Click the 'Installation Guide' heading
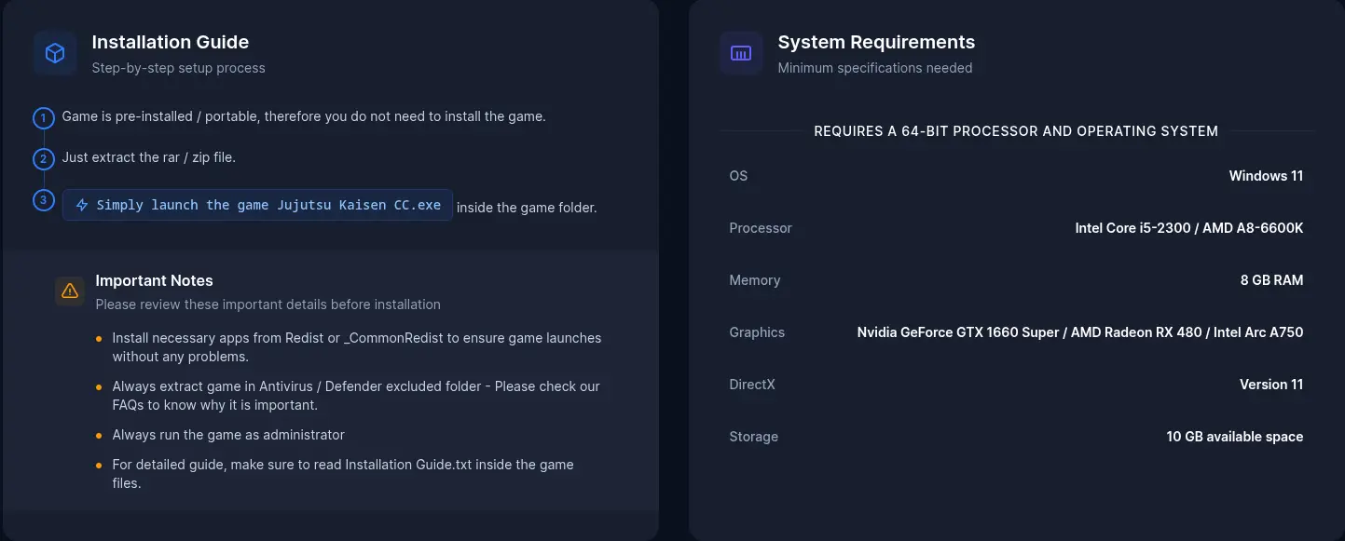 171,42
